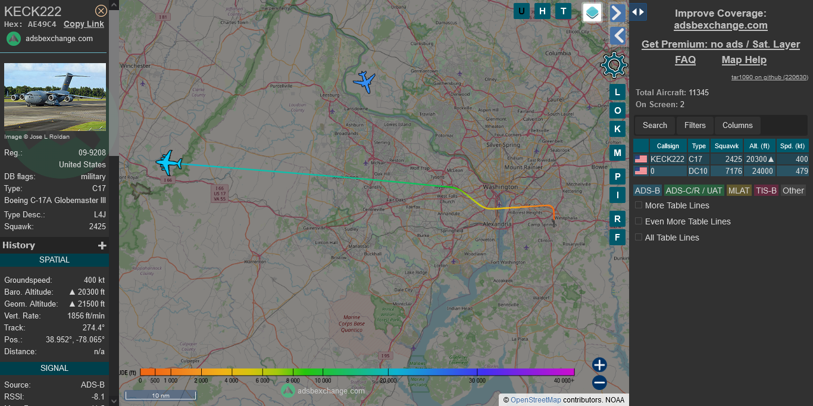Sort table by Alt. (ft) column

point(759,146)
